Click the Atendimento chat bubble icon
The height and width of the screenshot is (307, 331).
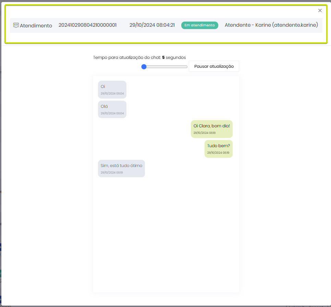coord(16,25)
